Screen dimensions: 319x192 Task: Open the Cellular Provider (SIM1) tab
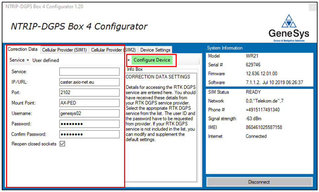[65, 50]
